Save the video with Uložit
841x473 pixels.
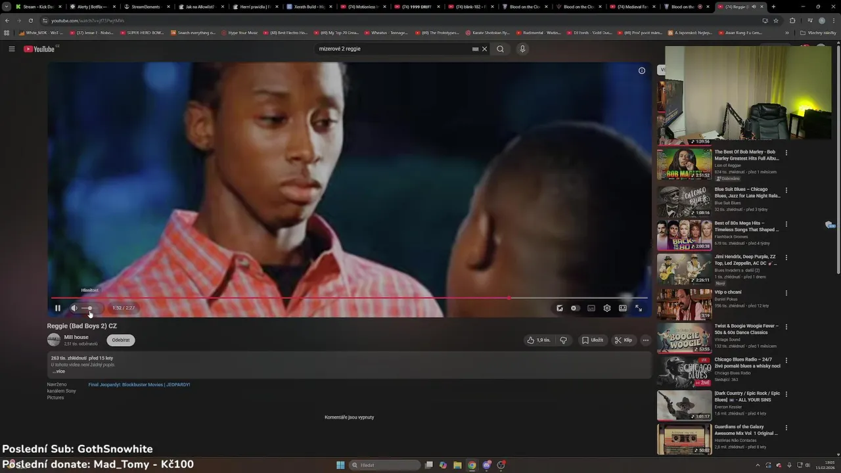tap(592, 340)
